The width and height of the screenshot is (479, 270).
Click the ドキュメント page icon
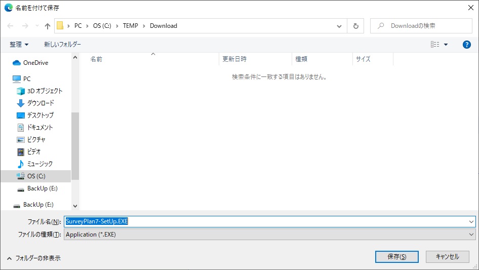click(20, 128)
